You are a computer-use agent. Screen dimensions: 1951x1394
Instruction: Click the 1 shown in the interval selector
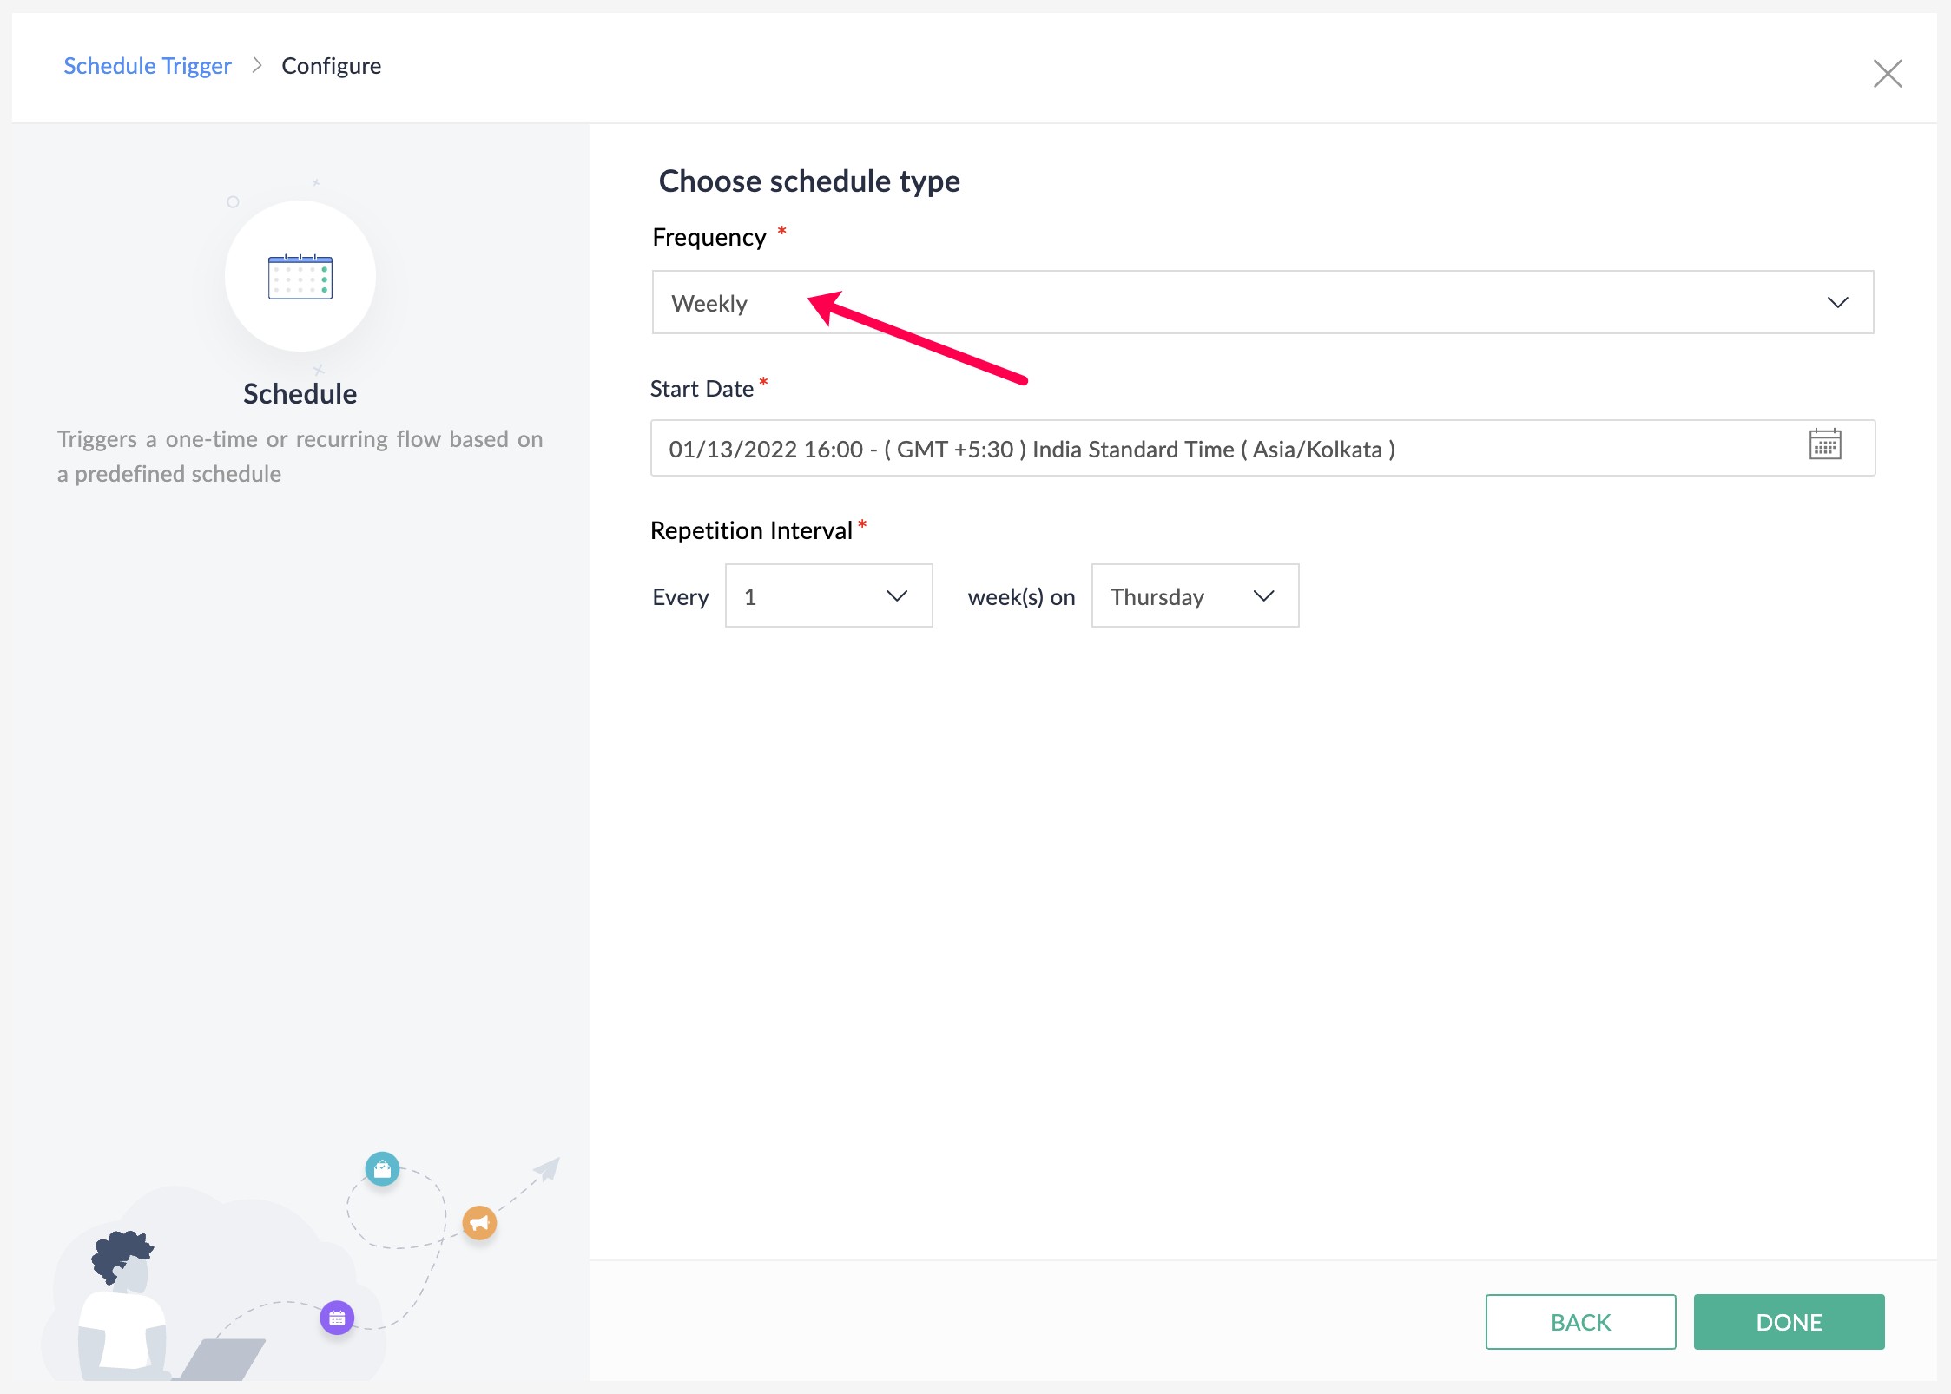(x=751, y=595)
